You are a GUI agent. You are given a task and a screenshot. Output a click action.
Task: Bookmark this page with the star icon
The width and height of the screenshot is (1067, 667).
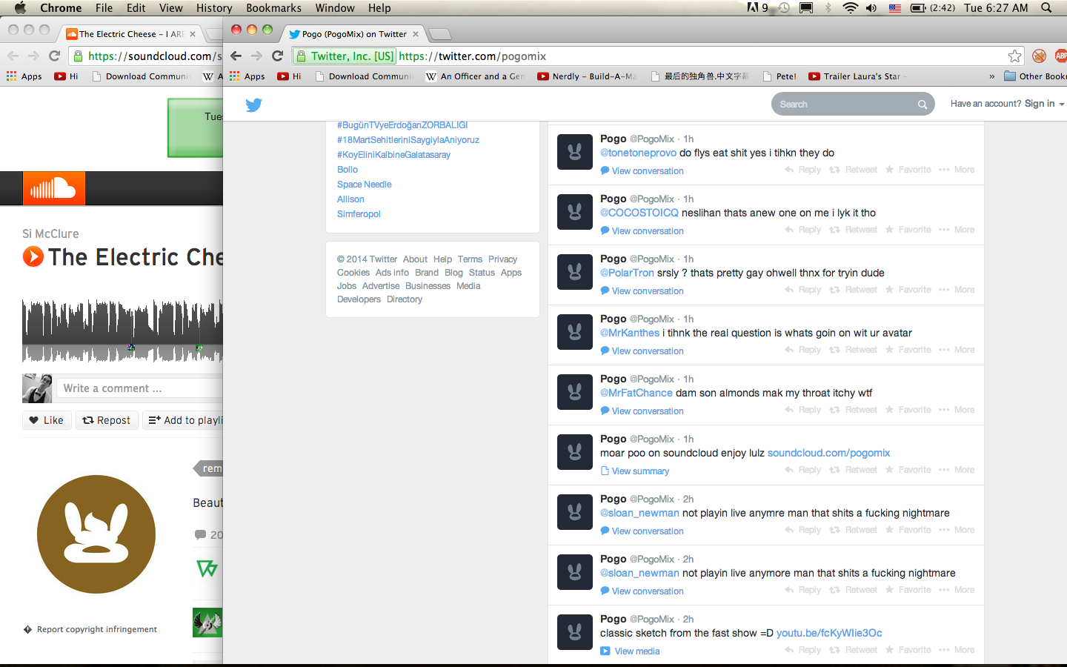point(1014,56)
